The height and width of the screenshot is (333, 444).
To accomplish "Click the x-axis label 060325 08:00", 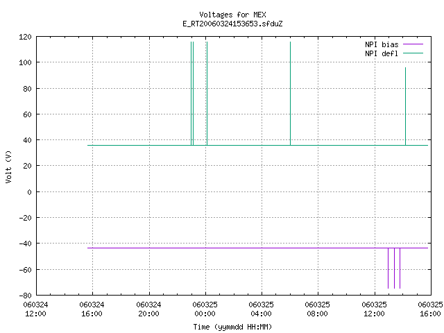I will click(x=318, y=309).
